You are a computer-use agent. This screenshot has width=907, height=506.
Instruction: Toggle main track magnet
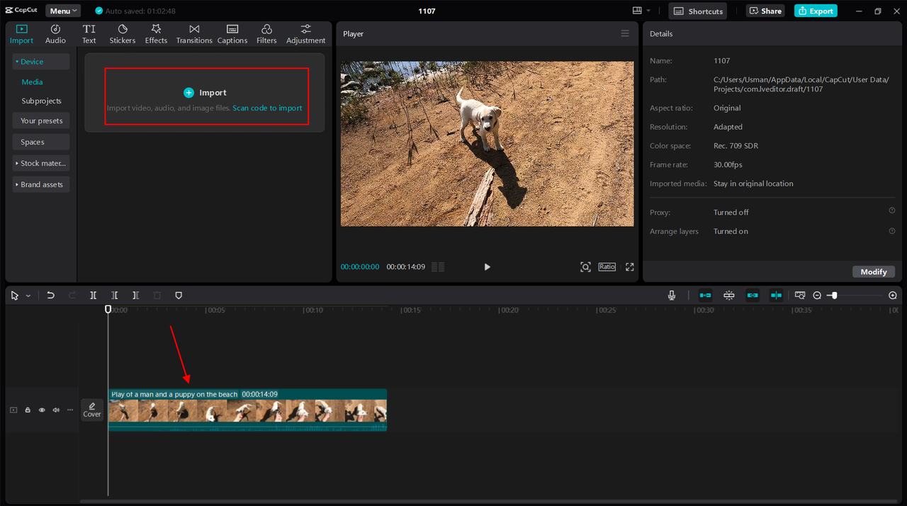(x=706, y=296)
